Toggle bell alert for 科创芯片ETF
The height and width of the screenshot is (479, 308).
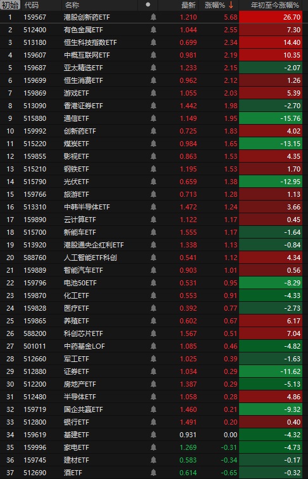pos(153,333)
